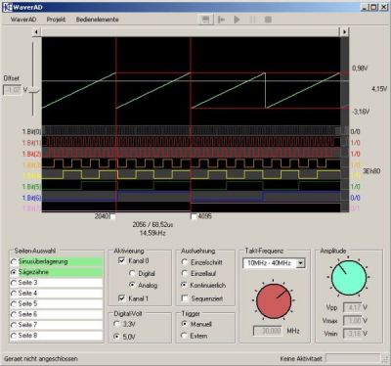Click the 0,98V voltage label

coord(360,69)
